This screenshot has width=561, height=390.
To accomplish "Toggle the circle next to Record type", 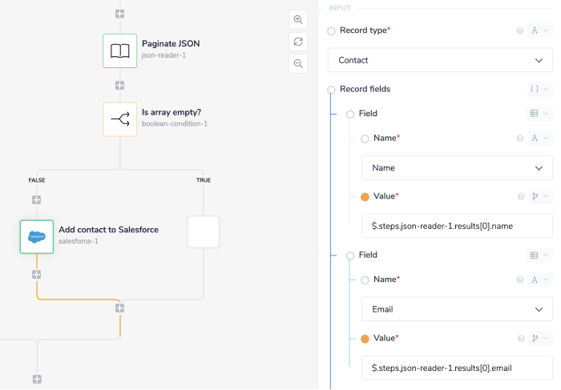I will (x=332, y=30).
